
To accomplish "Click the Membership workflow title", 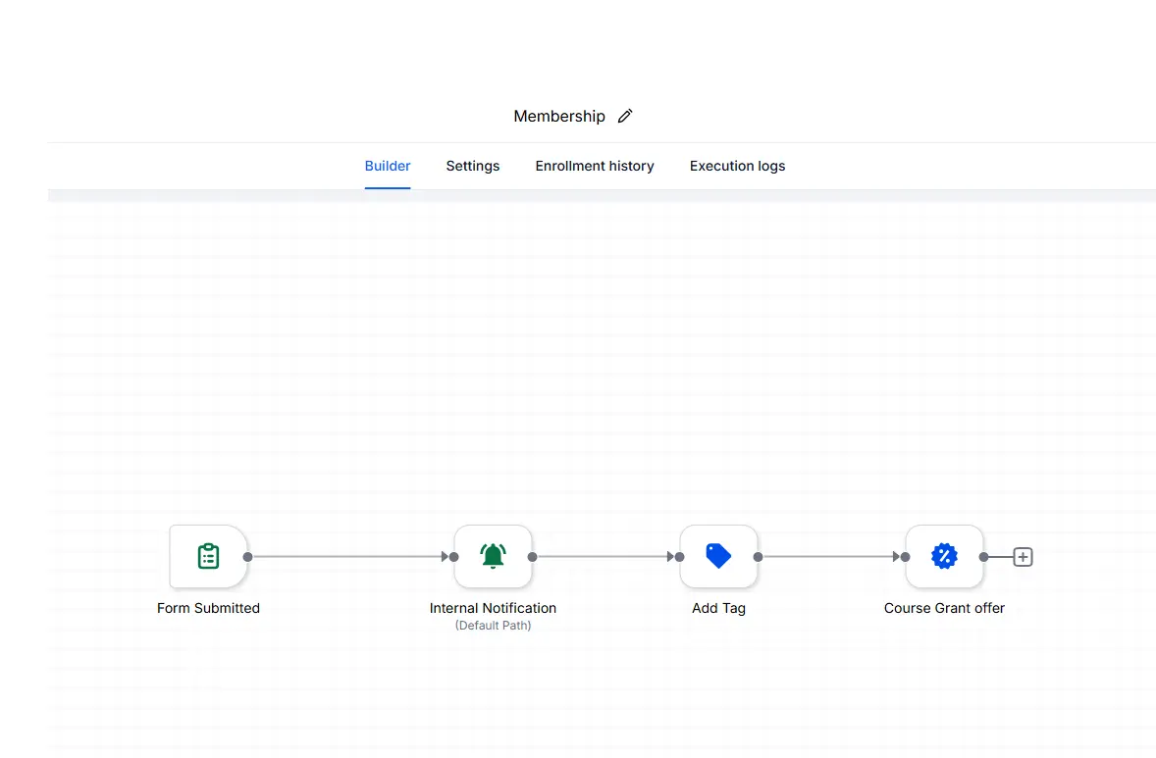I will [x=559, y=117].
